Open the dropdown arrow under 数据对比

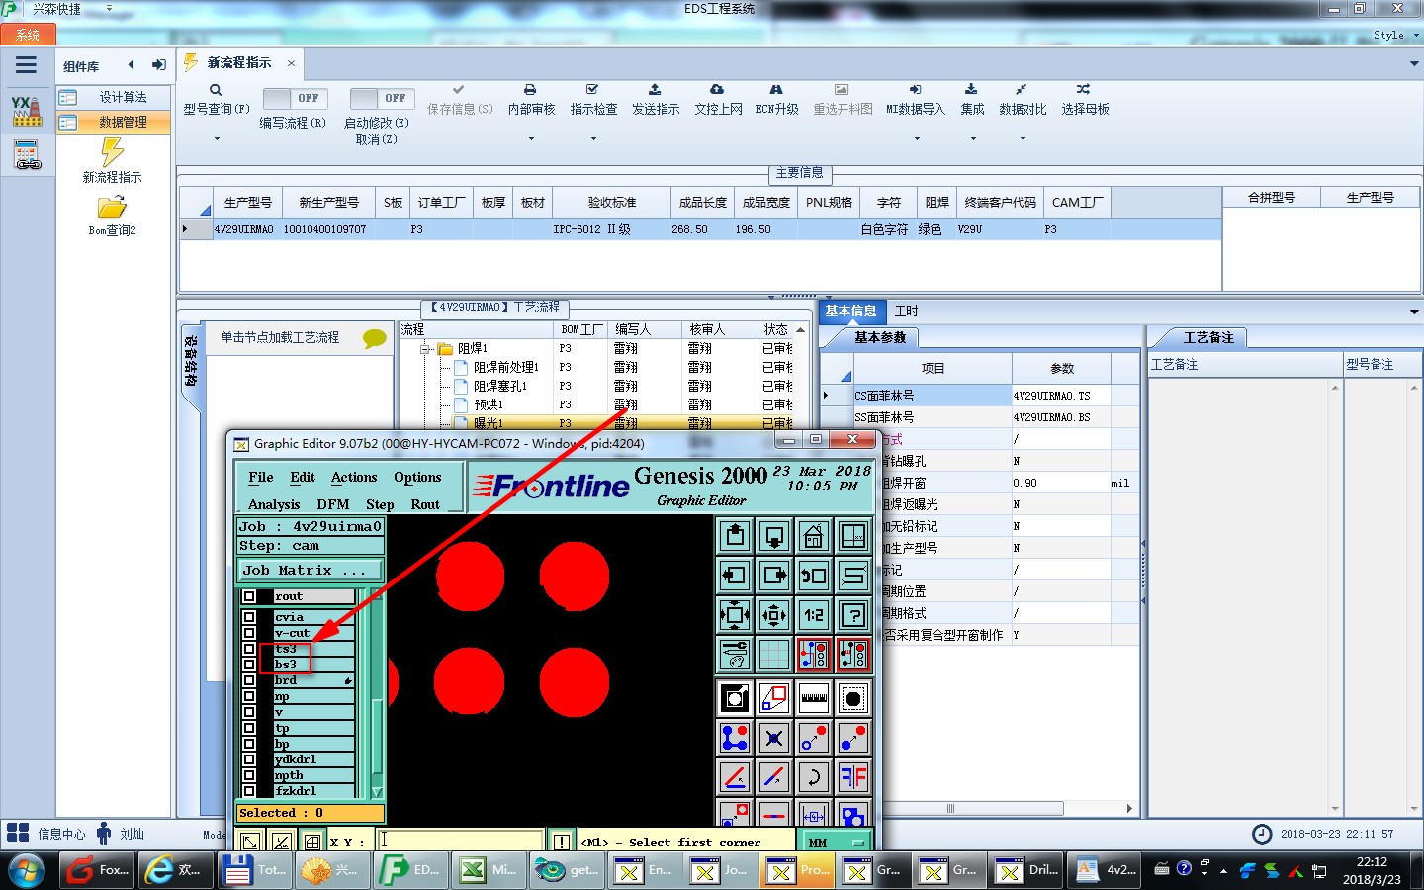[x=1023, y=139]
